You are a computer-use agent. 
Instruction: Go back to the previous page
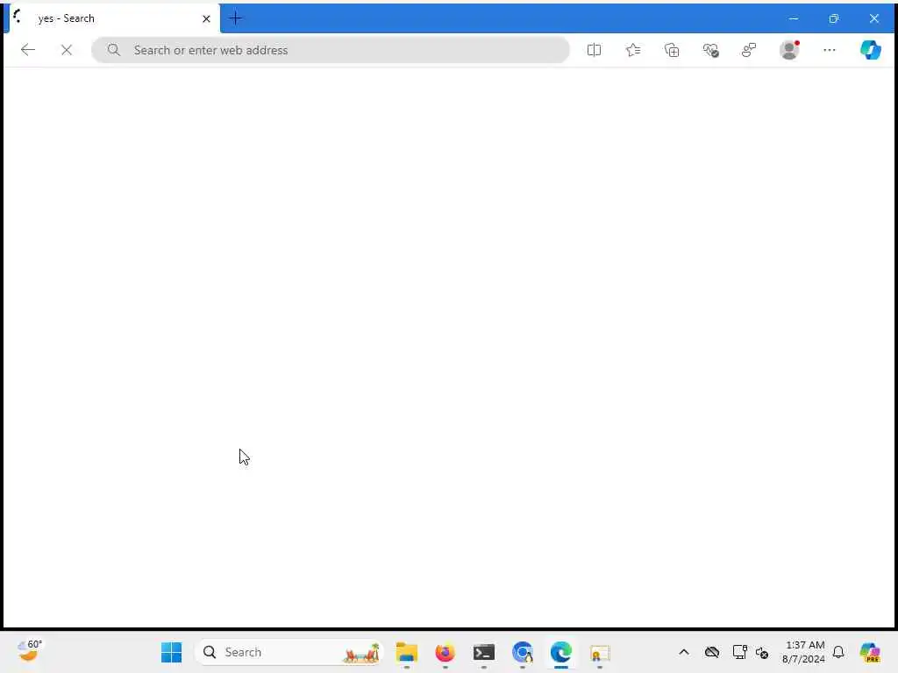27,50
